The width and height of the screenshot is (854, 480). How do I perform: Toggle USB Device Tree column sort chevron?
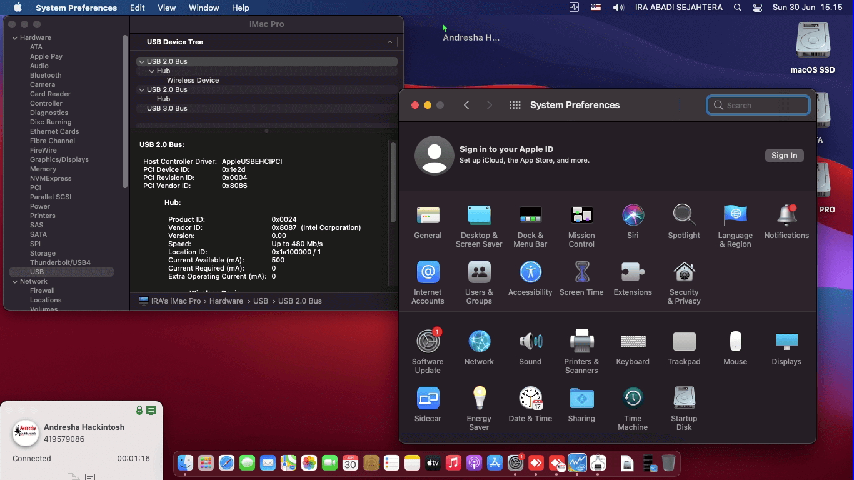(x=389, y=42)
